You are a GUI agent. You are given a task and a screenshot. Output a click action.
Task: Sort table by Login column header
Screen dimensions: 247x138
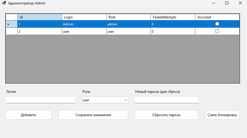click(x=84, y=17)
